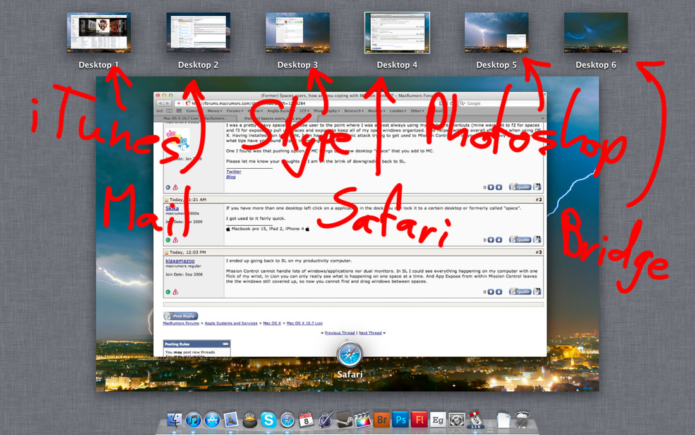Viewport: 695px width, 435px height.
Task: Click the Post Reply button
Action: (x=181, y=316)
